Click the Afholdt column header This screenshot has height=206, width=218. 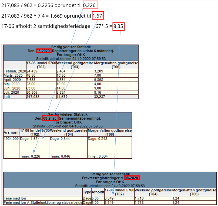[x=98, y=192]
